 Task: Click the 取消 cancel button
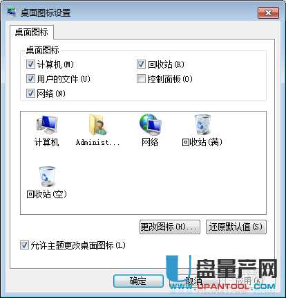click(193, 281)
